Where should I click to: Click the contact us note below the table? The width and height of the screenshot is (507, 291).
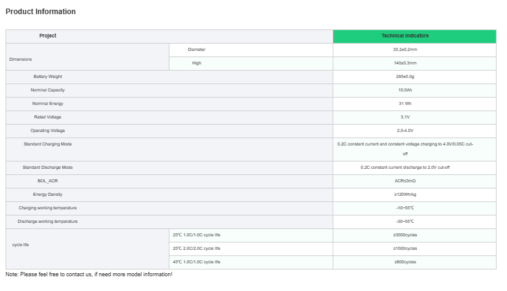(89, 274)
